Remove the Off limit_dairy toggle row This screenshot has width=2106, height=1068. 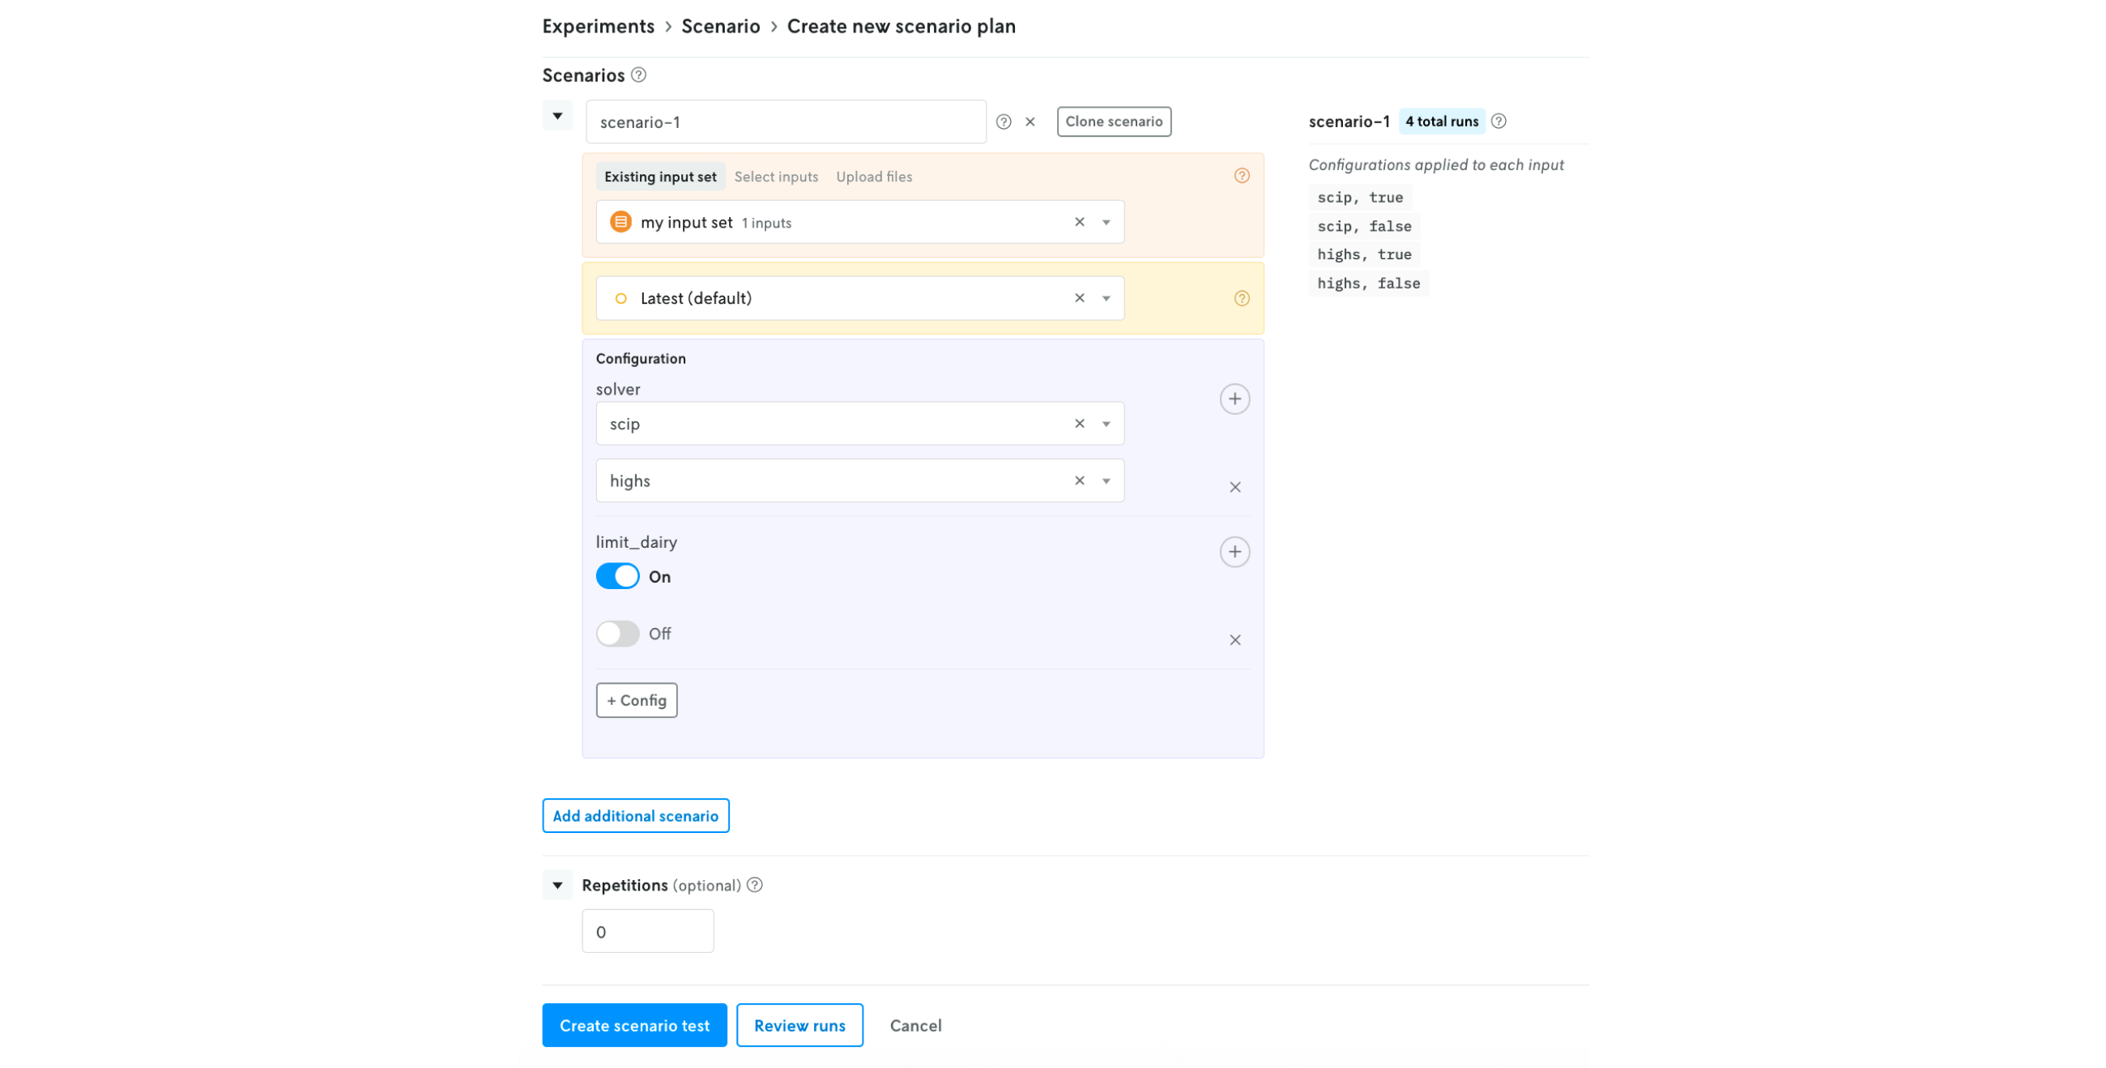(1234, 640)
